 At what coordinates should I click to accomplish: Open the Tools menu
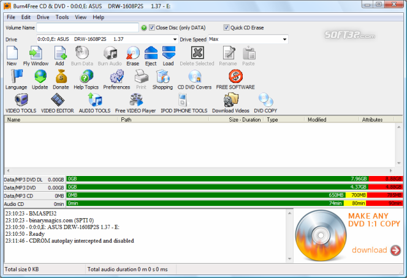62,17
